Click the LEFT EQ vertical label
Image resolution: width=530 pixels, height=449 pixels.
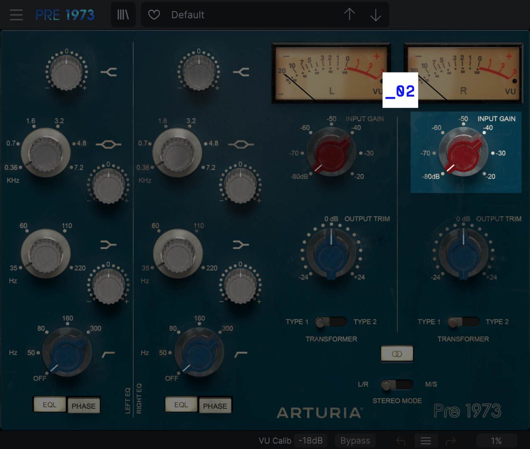tap(128, 400)
